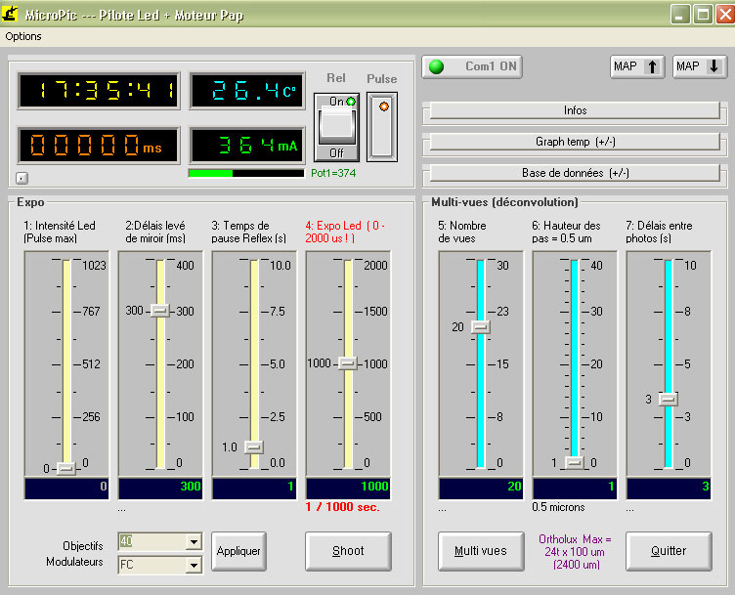Click the Quitter button
The image size is (735, 595).
tap(669, 551)
